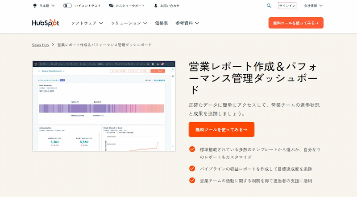This screenshot has width=357, height=197.
Task: Click ダッシュボードフィルター link in preview
Action: tap(50, 80)
